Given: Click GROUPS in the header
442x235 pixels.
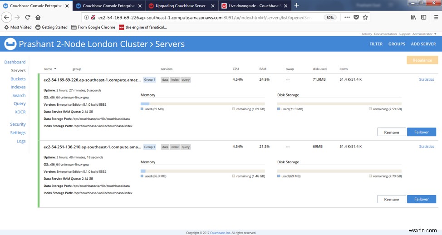Looking at the screenshot, I should coord(397,44).
